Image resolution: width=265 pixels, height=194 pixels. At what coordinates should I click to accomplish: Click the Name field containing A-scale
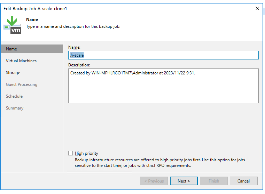[163, 55]
